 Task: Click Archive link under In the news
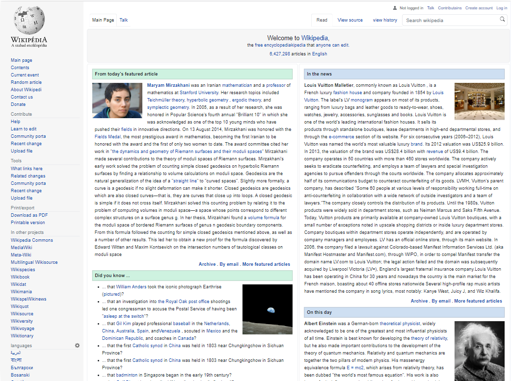(419, 301)
